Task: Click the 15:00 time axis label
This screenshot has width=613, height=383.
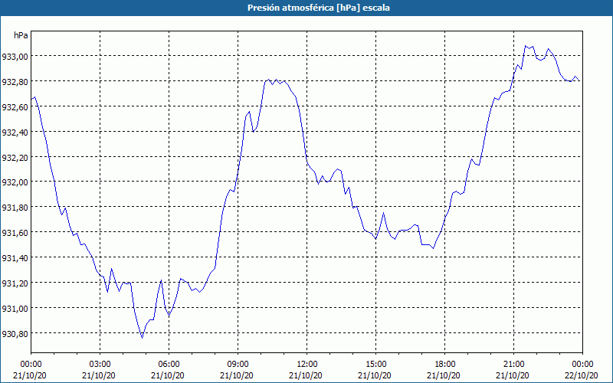Action: click(x=375, y=365)
